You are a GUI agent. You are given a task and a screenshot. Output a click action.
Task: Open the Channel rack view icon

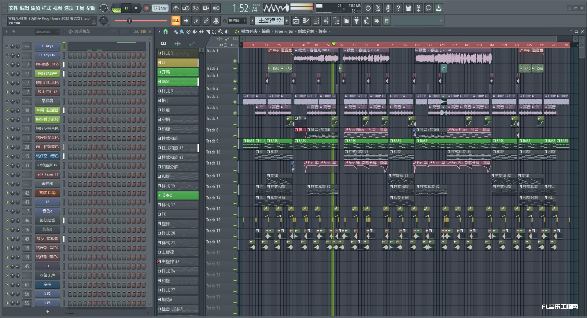click(316, 21)
